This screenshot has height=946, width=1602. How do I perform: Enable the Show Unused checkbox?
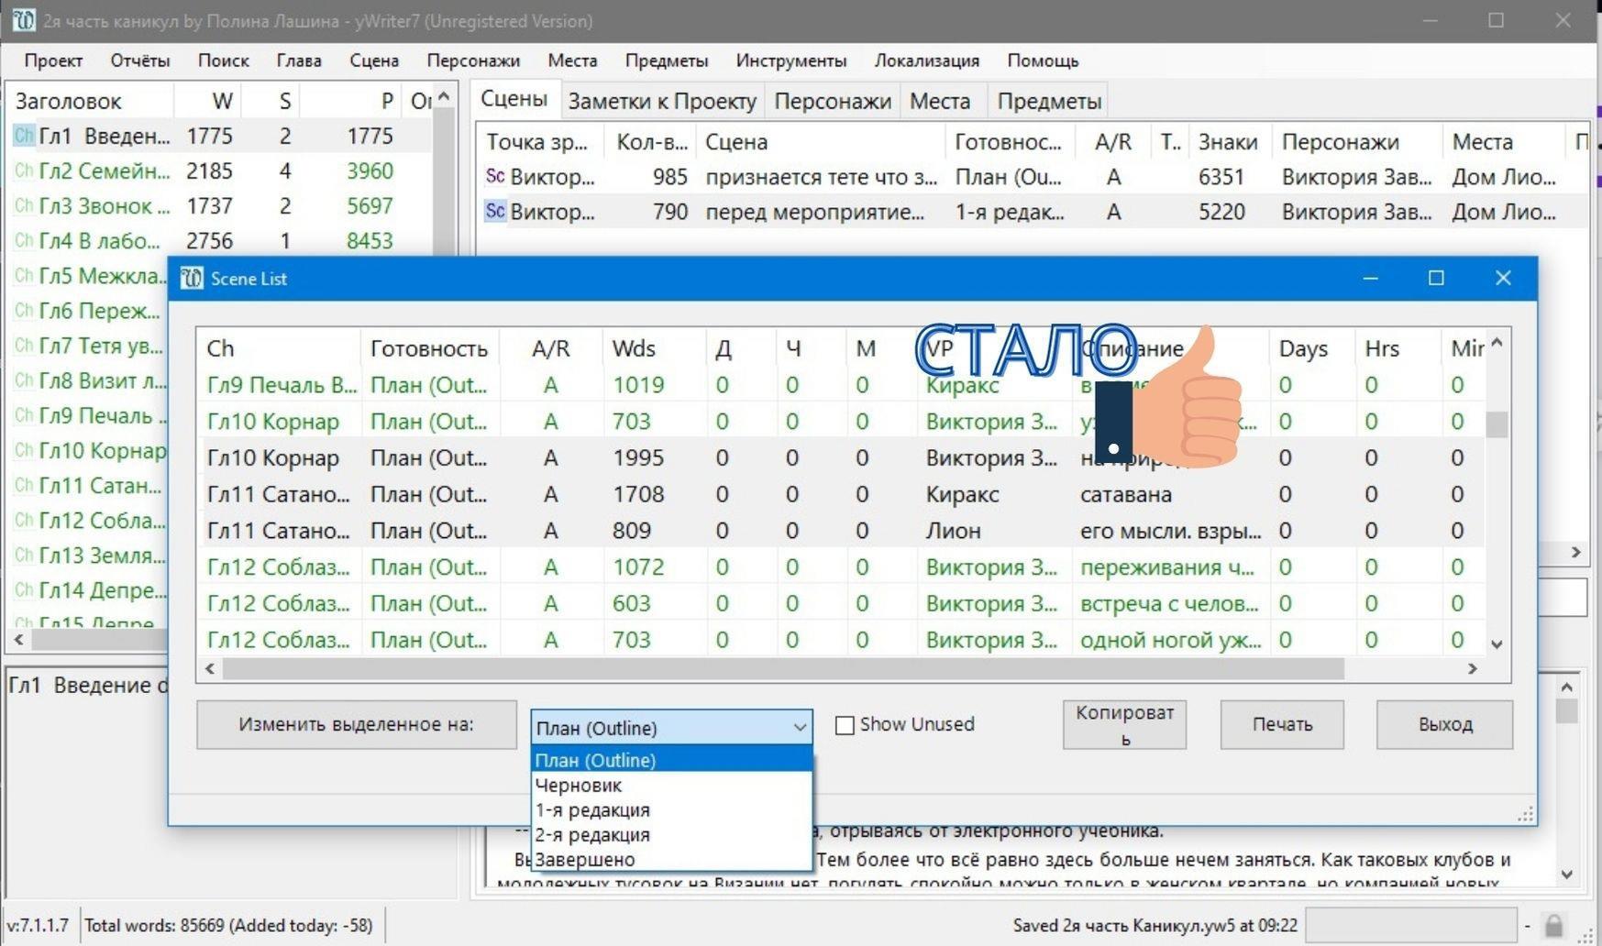click(x=845, y=725)
